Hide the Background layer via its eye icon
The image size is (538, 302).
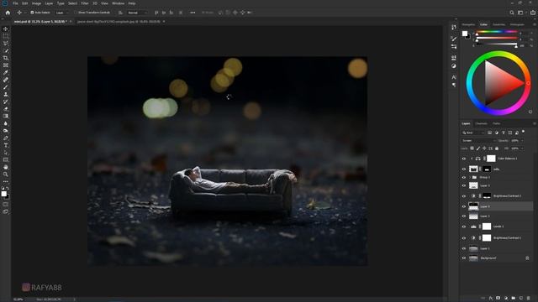pyautogui.click(x=464, y=258)
